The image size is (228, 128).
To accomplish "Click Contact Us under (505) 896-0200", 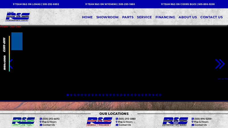I will (x=201, y=125).
